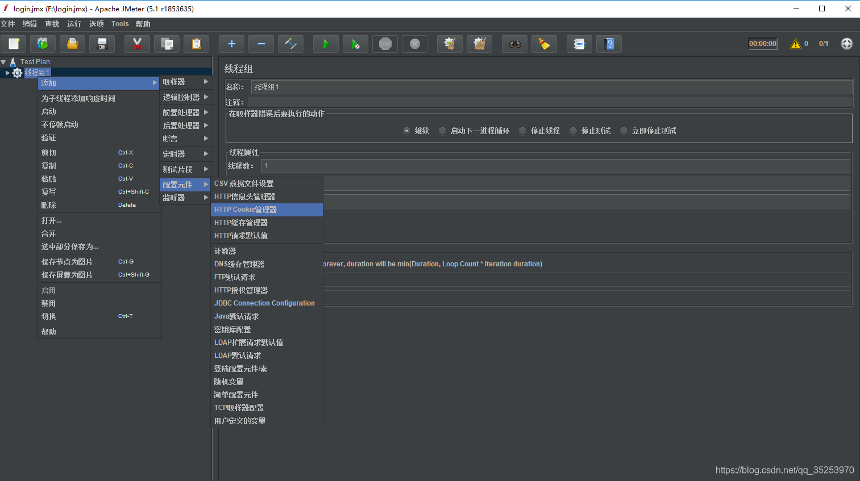Open the Function Helper list icon

click(579, 44)
